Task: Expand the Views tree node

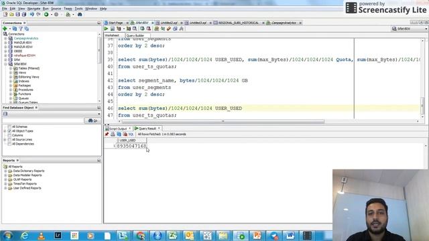Action: click(11, 73)
